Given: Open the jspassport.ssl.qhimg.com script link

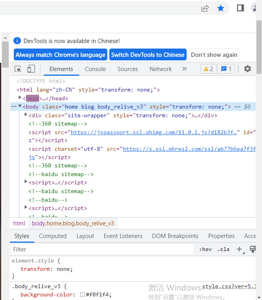Looking at the screenshot, I should point(154,132).
